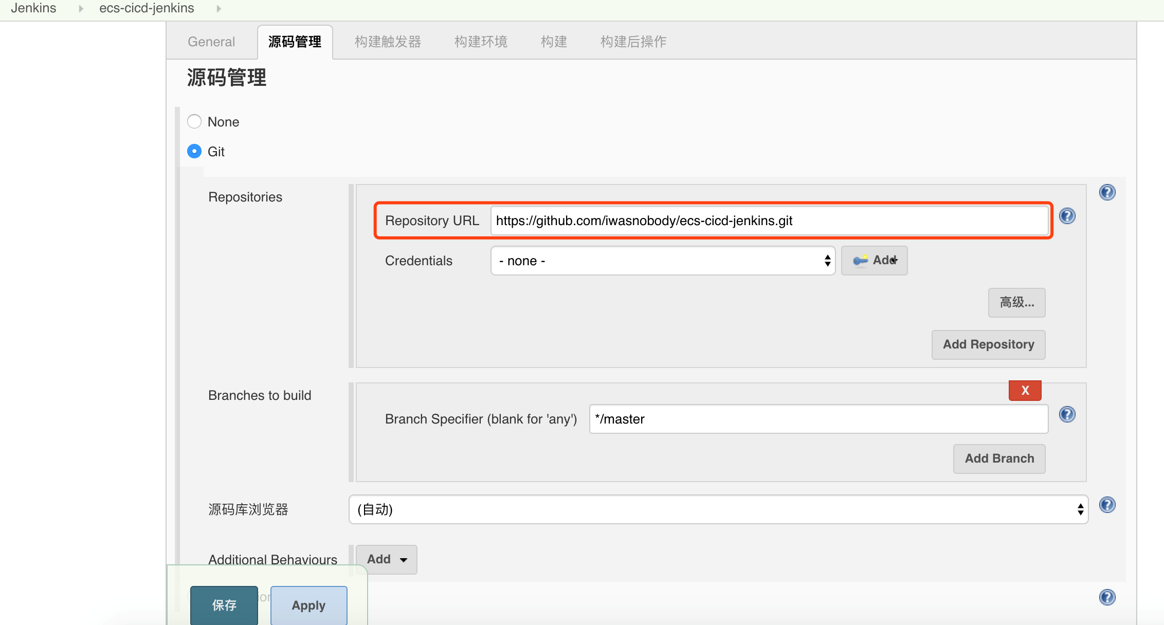Switch to the 构建触发器 tab
The height and width of the screenshot is (625, 1164).
[x=388, y=42]
